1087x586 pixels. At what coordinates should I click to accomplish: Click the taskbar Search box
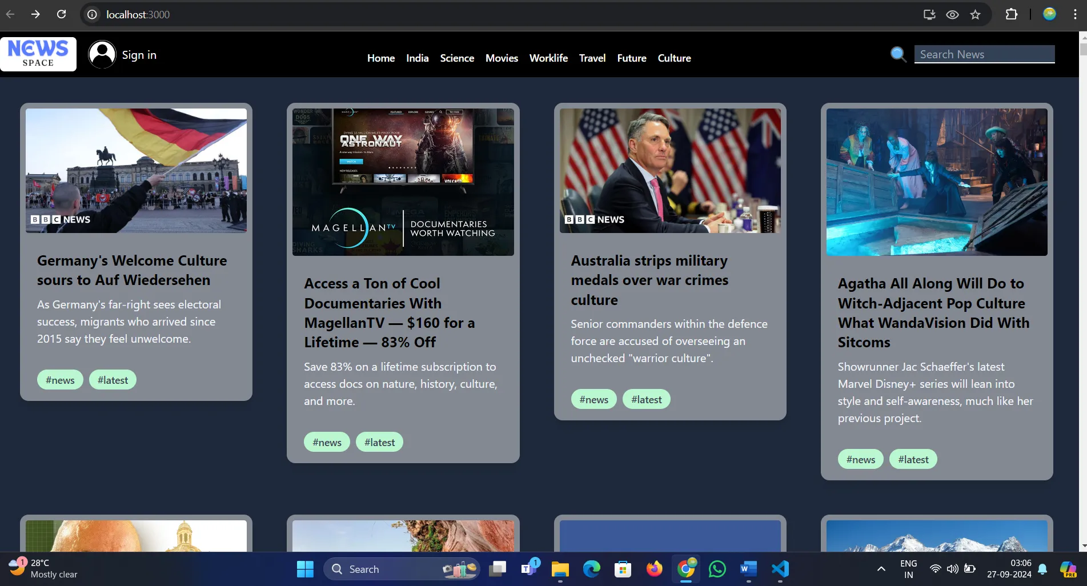coord(402,569)
